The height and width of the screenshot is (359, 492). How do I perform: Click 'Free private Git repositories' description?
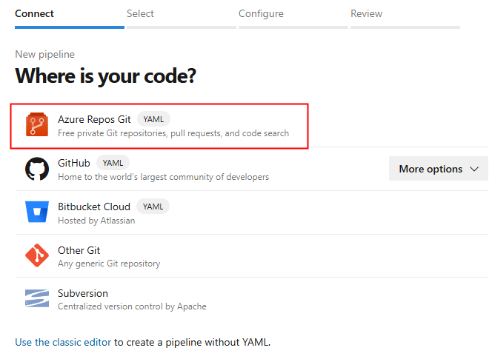point(173,133)
